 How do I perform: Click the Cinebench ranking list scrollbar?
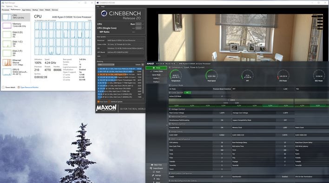(x=143, y=82)
